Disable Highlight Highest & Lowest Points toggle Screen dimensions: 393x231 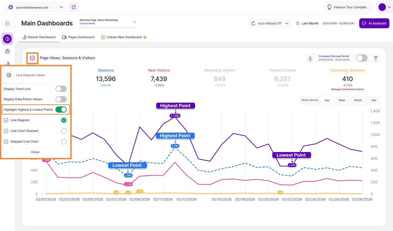click(61, 110)
